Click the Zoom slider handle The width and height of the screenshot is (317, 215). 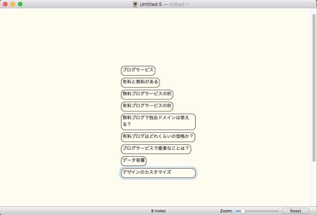pyautogui.click(x=243, y=211)
